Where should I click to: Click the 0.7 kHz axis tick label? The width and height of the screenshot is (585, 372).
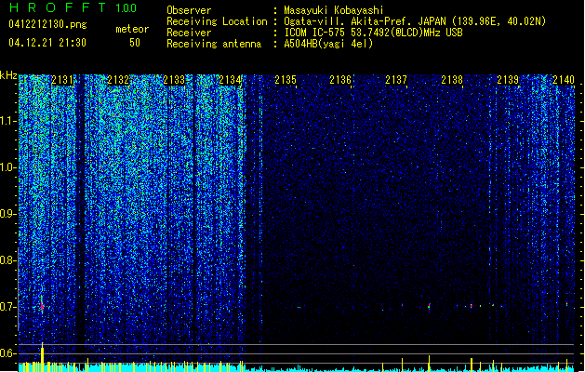coord(8,307)
